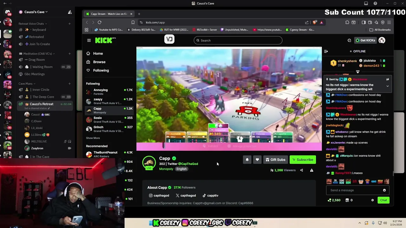Open Sosio channel in Following list

[x=109, y=120]
